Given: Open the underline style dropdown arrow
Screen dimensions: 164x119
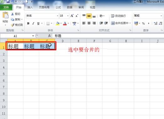Looking at the screenshot, I should point(42,23).
